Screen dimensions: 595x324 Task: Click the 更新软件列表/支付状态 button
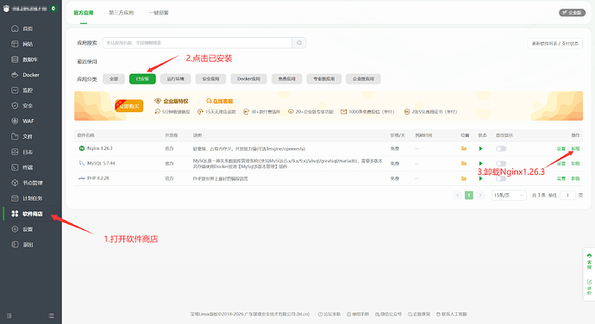coord(554,44)
